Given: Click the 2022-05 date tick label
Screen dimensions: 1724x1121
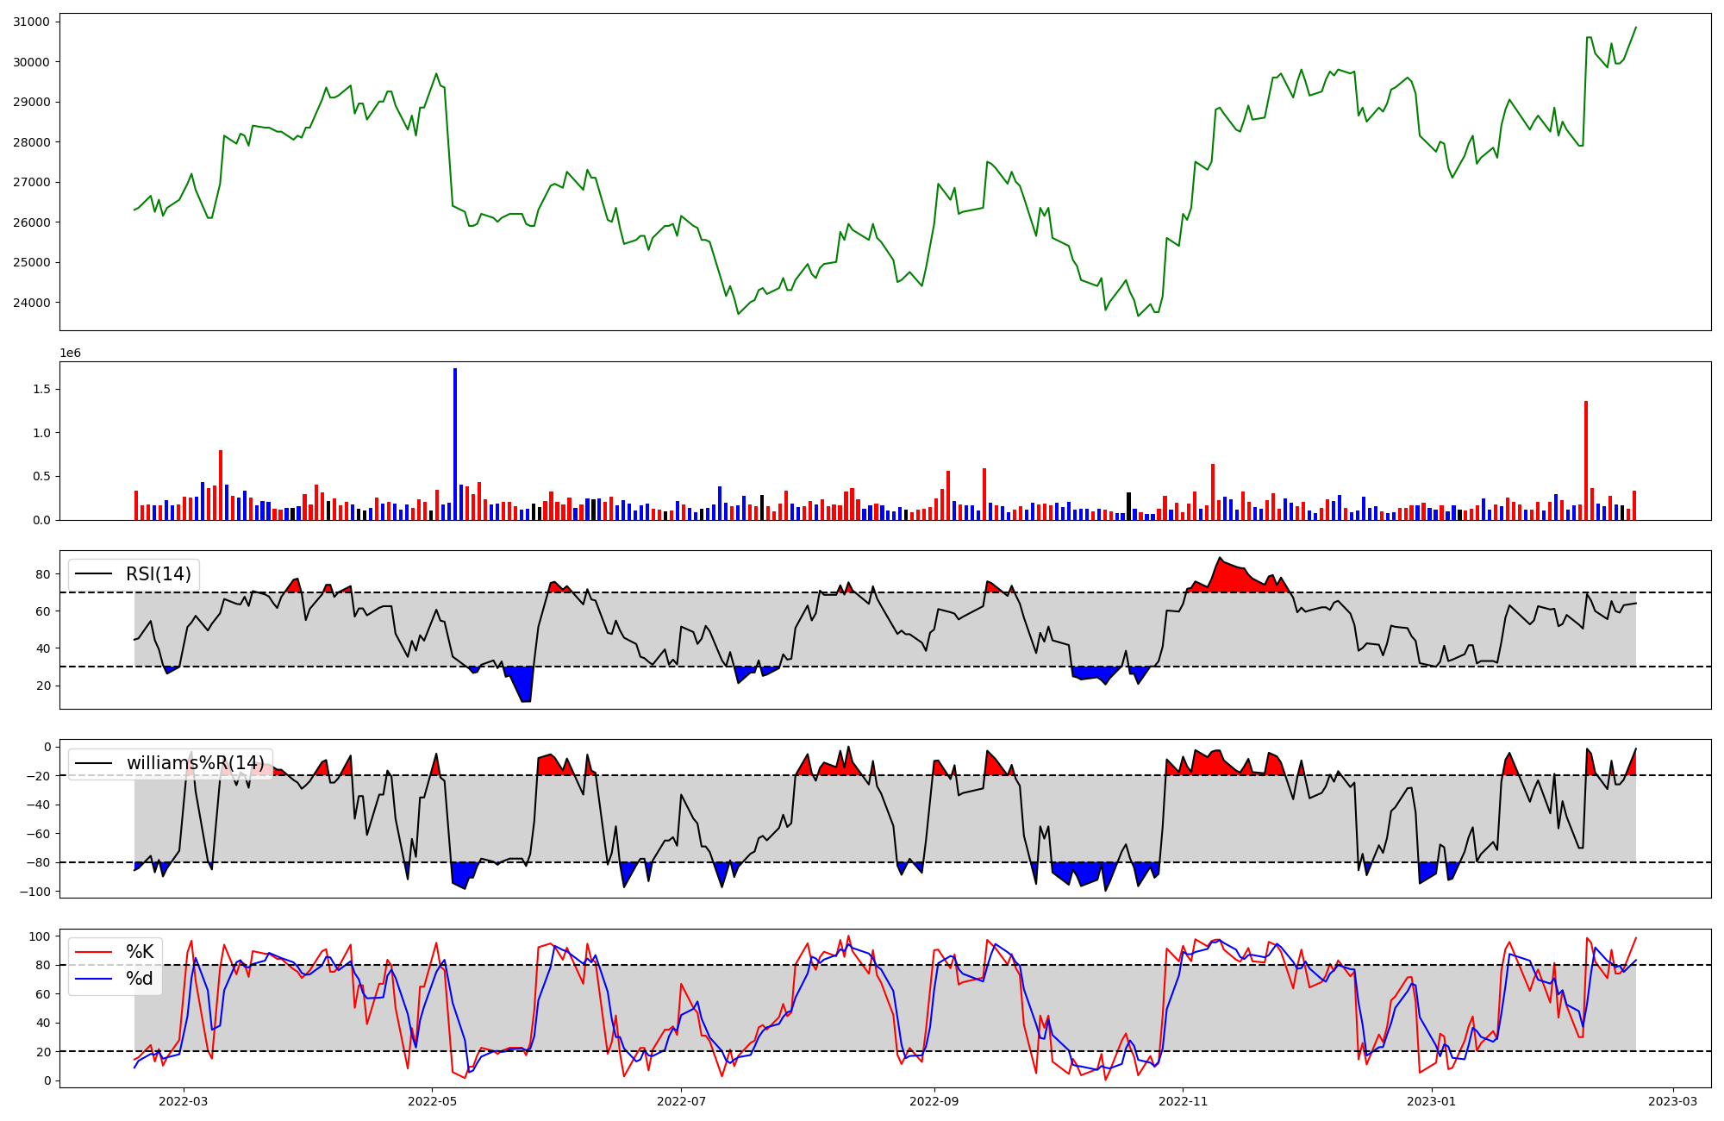Looking at the screenshot, I should [x=432, y=1101].
